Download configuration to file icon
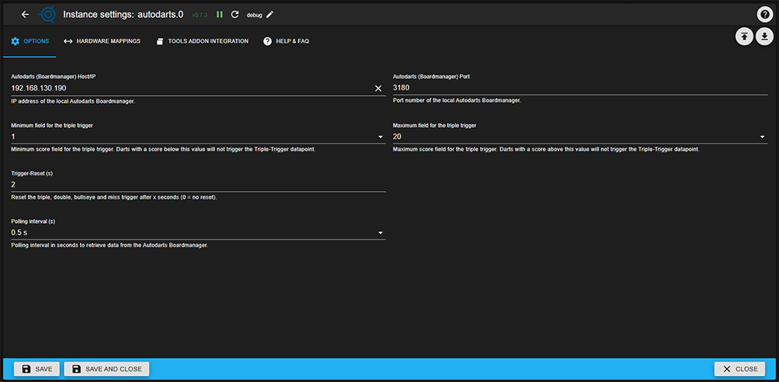 [765, 37]
